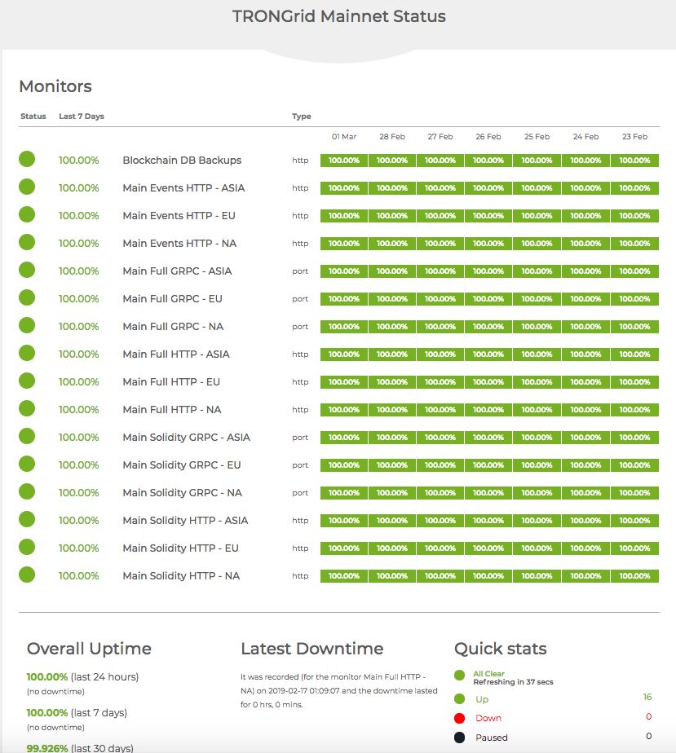This screenshot has width=676, height=753.
Task: Click the Refreshing in 37 secs text
Action: pos(513,682)
